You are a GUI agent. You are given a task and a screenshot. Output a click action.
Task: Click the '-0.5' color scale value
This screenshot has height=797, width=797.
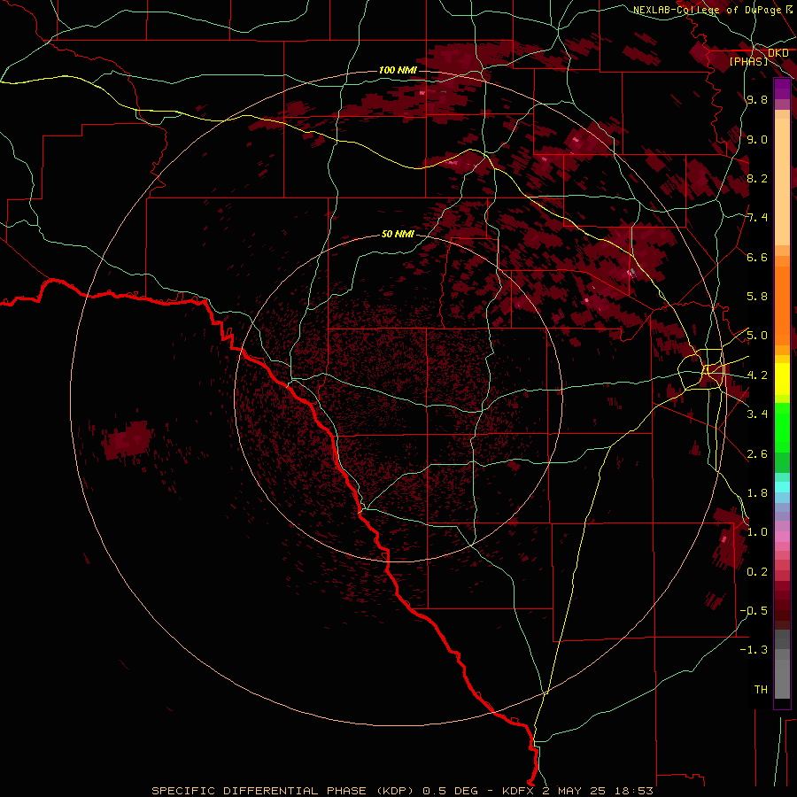tap(754, 611)
